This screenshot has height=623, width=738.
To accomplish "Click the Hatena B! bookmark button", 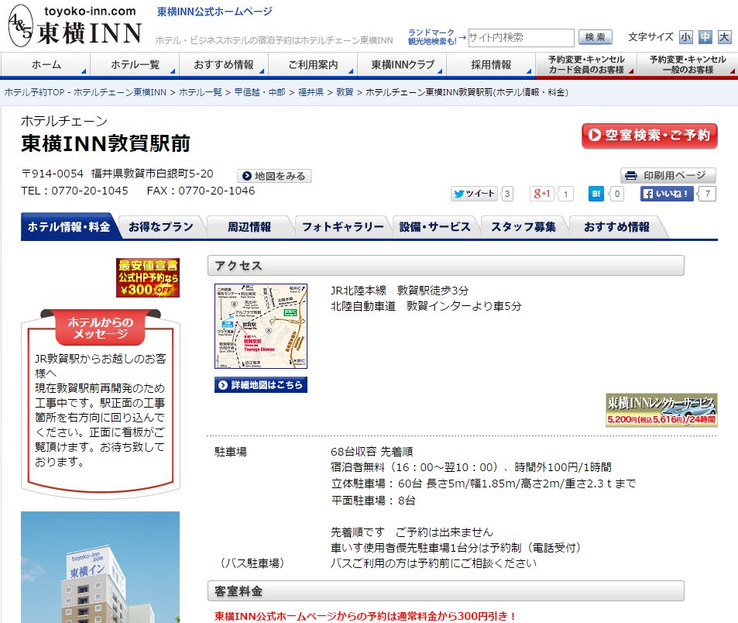I will click(x=596, y=194).
